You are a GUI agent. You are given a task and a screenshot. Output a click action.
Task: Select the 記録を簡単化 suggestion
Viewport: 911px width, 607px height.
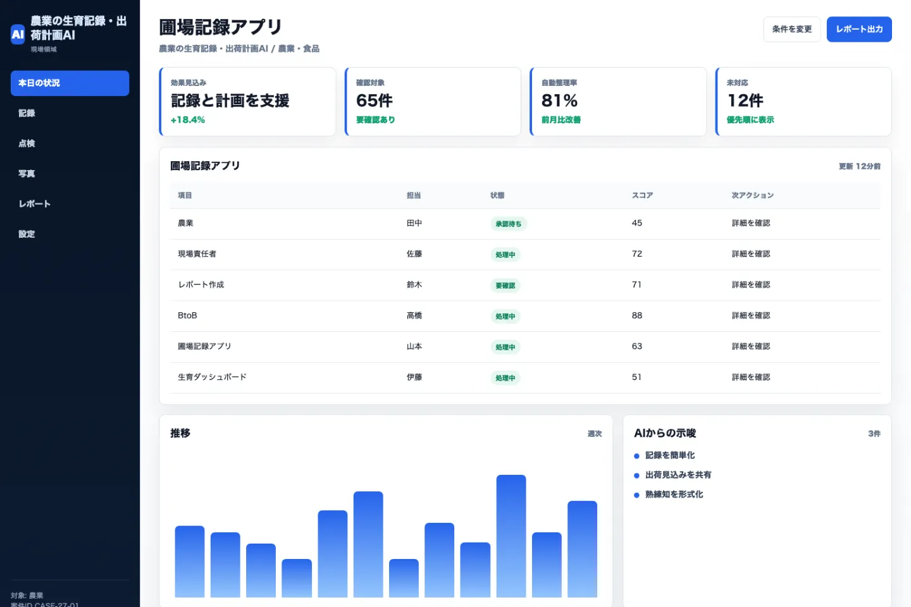pos(670,455)
